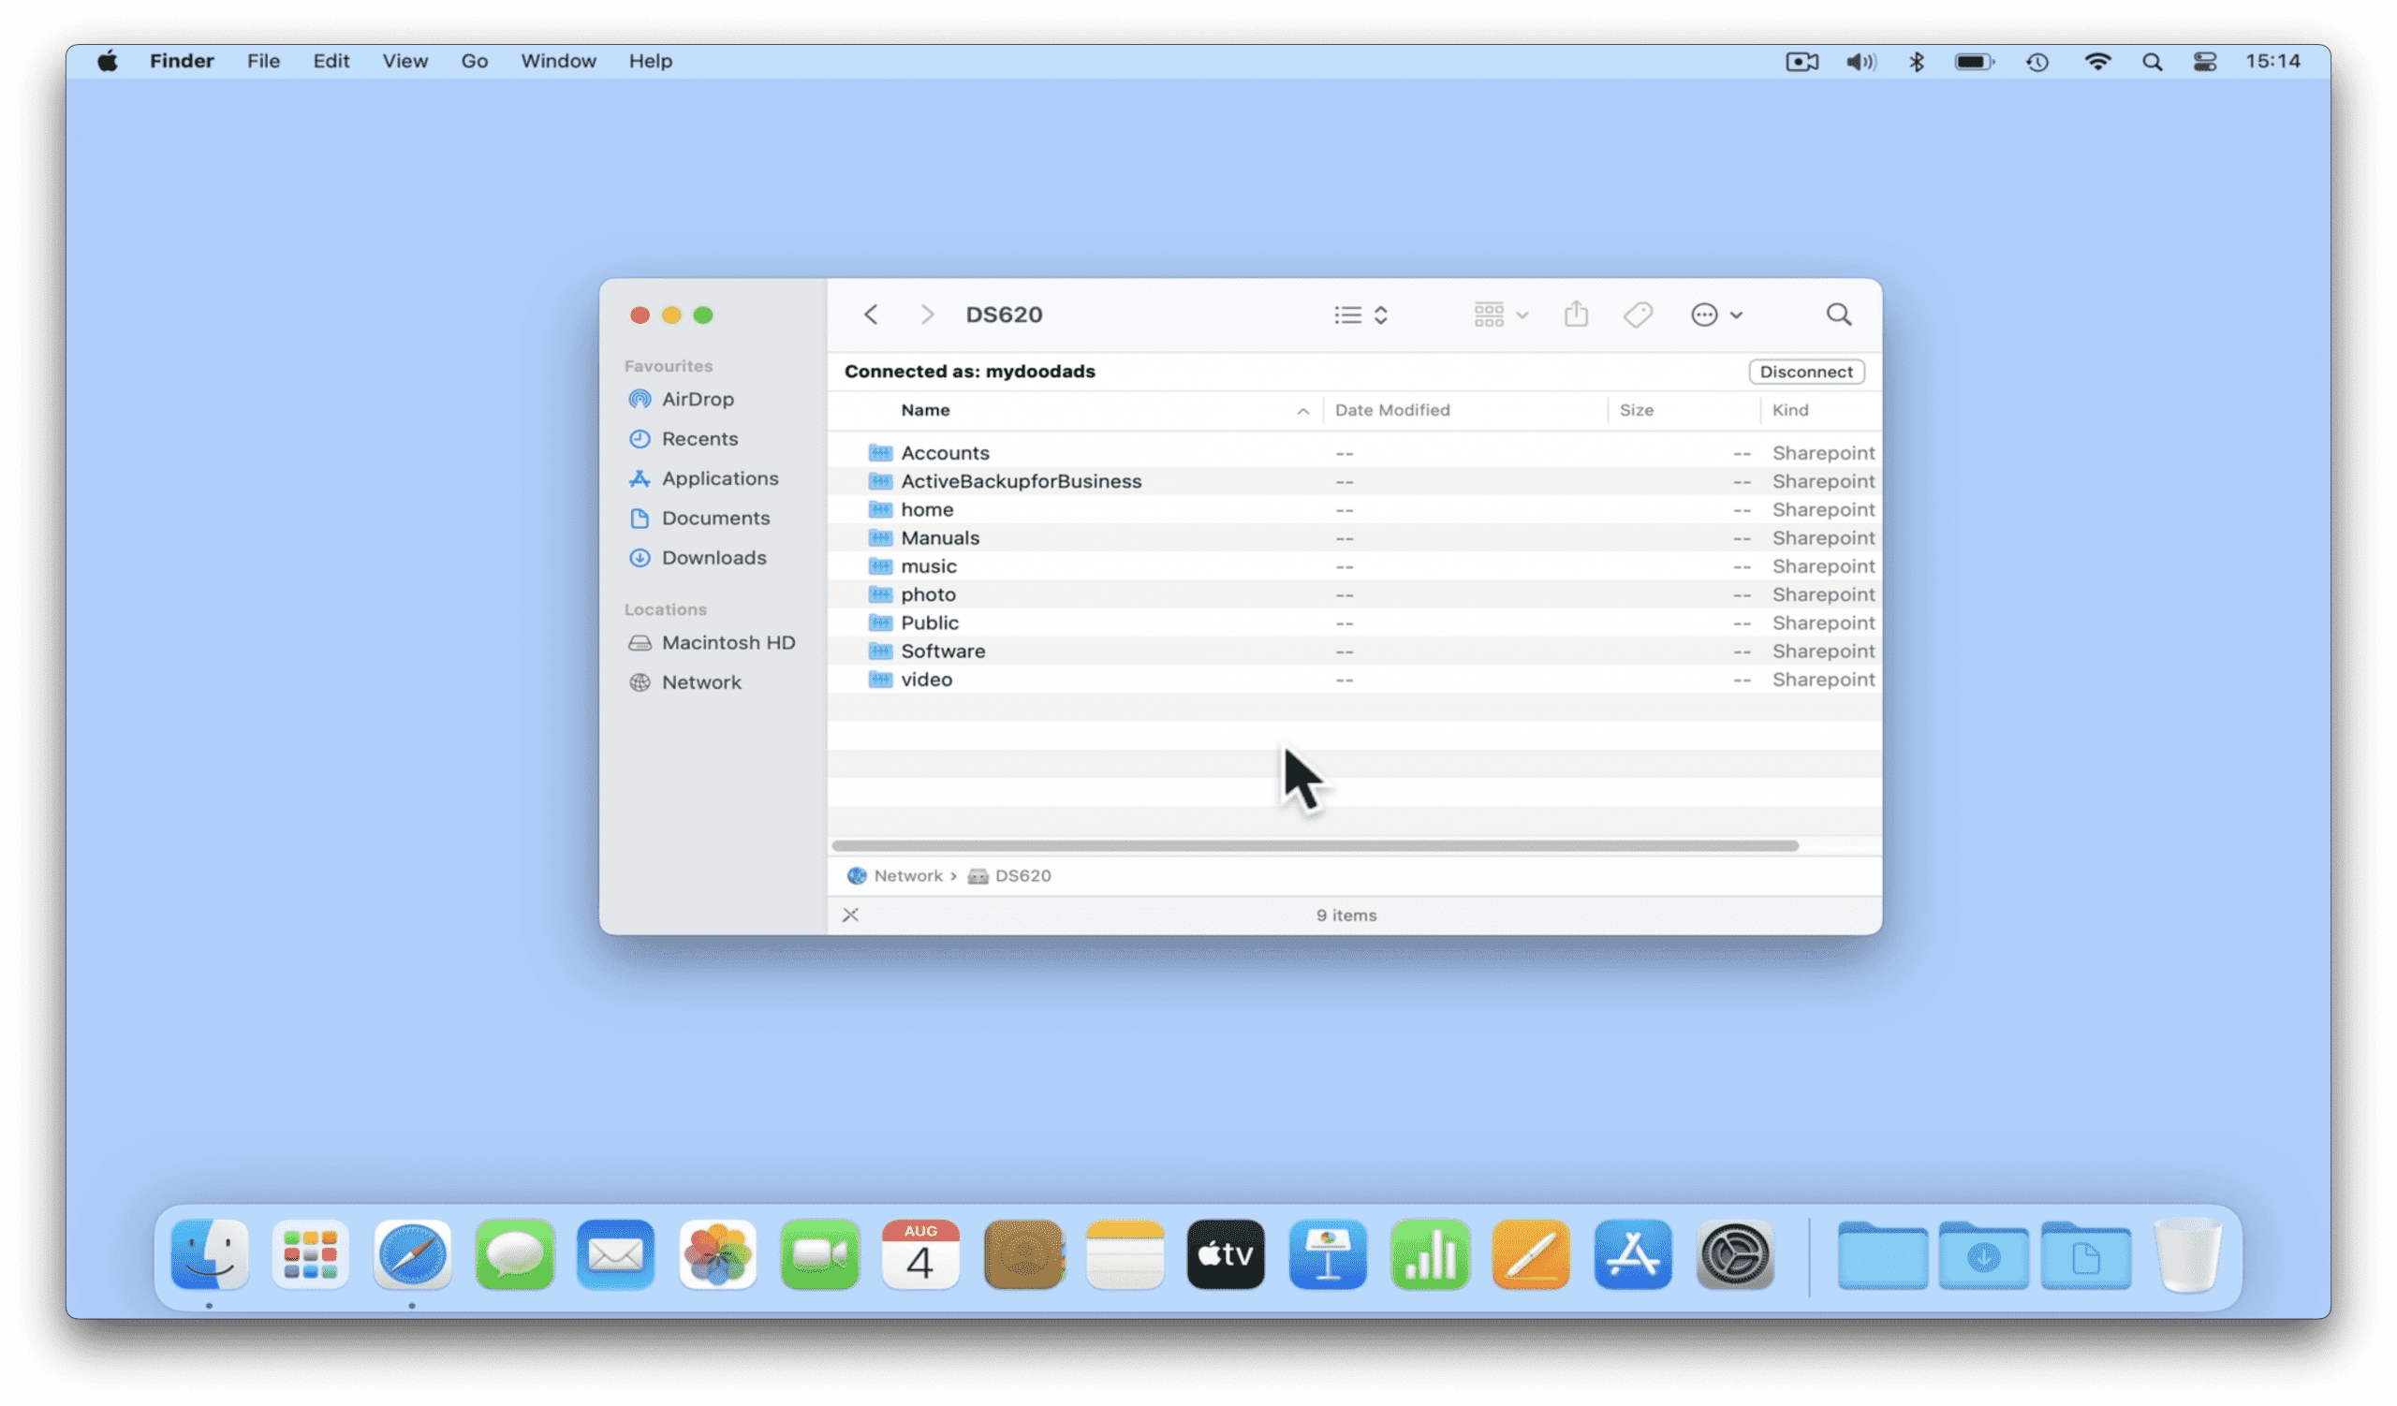Click DS620 in the path bar

coord(1022,876)
